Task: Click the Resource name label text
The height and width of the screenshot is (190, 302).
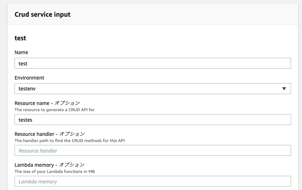Action: (x=32, y=103)
